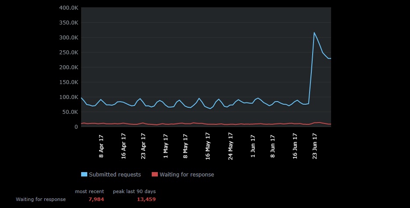410x208 pixels.
Task: Click the 24 May 17 date label
Action: tap(230, 146)
